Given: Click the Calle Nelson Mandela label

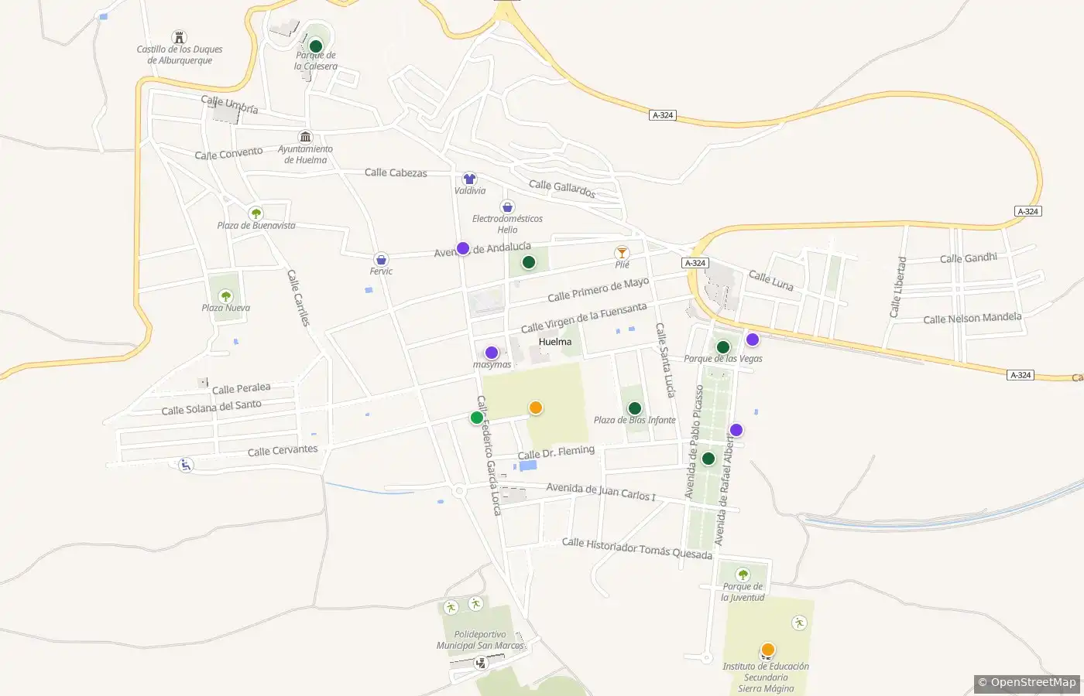Looking at the screenshot, I should [973, 318].
